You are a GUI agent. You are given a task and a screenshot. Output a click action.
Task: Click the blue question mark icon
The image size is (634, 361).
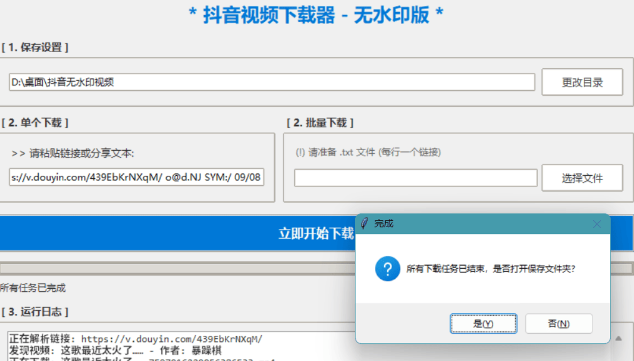[387, 269]
